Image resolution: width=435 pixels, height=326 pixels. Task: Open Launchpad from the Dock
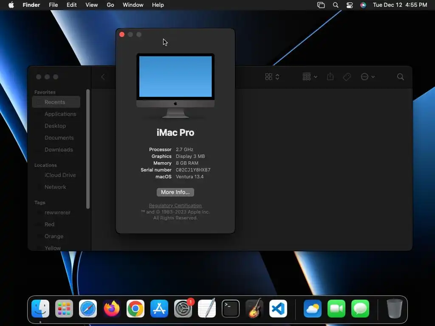pos(64,309)
